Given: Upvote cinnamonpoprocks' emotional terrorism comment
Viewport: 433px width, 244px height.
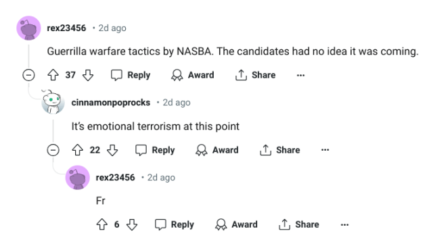Looking at the screenshot, I should point(77,150).
